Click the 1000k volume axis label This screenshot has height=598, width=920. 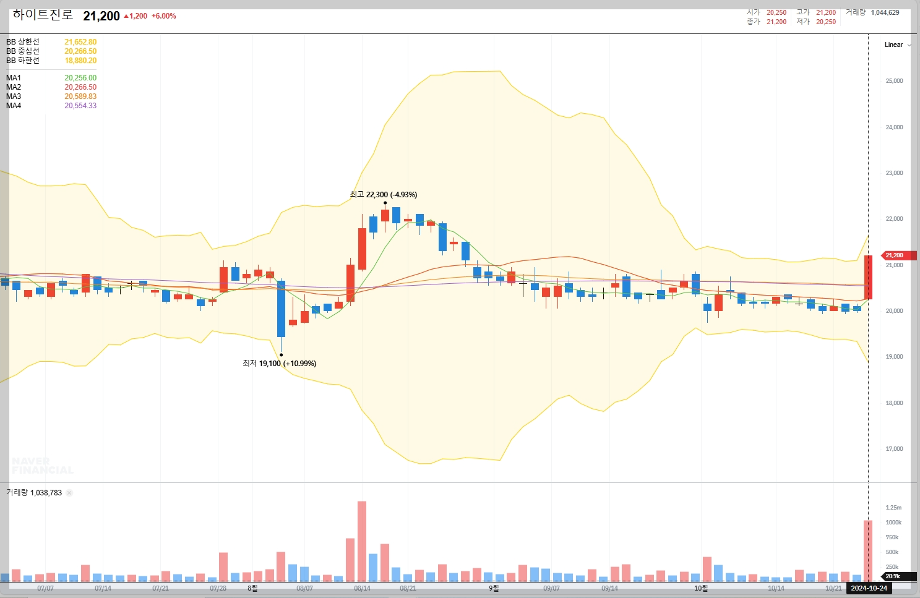pyautogui.click(x=893, y=523)
